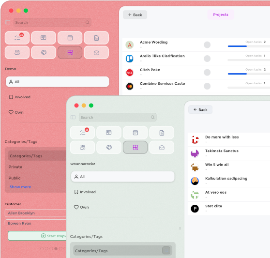
Task: Select projects grid icon in green window
Action: click(x=135, y=147)
